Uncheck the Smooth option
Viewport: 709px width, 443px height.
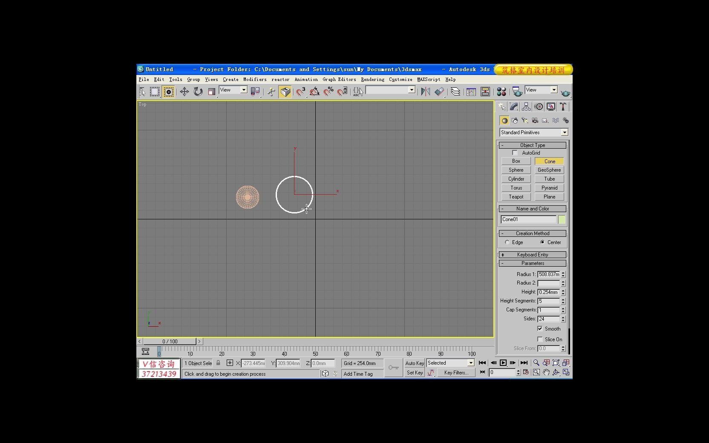coord(540,328)
